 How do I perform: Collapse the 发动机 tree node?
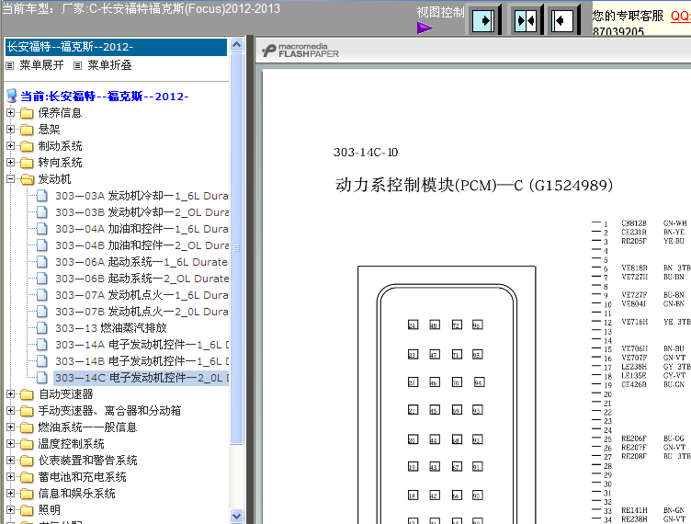click(11, 179)
